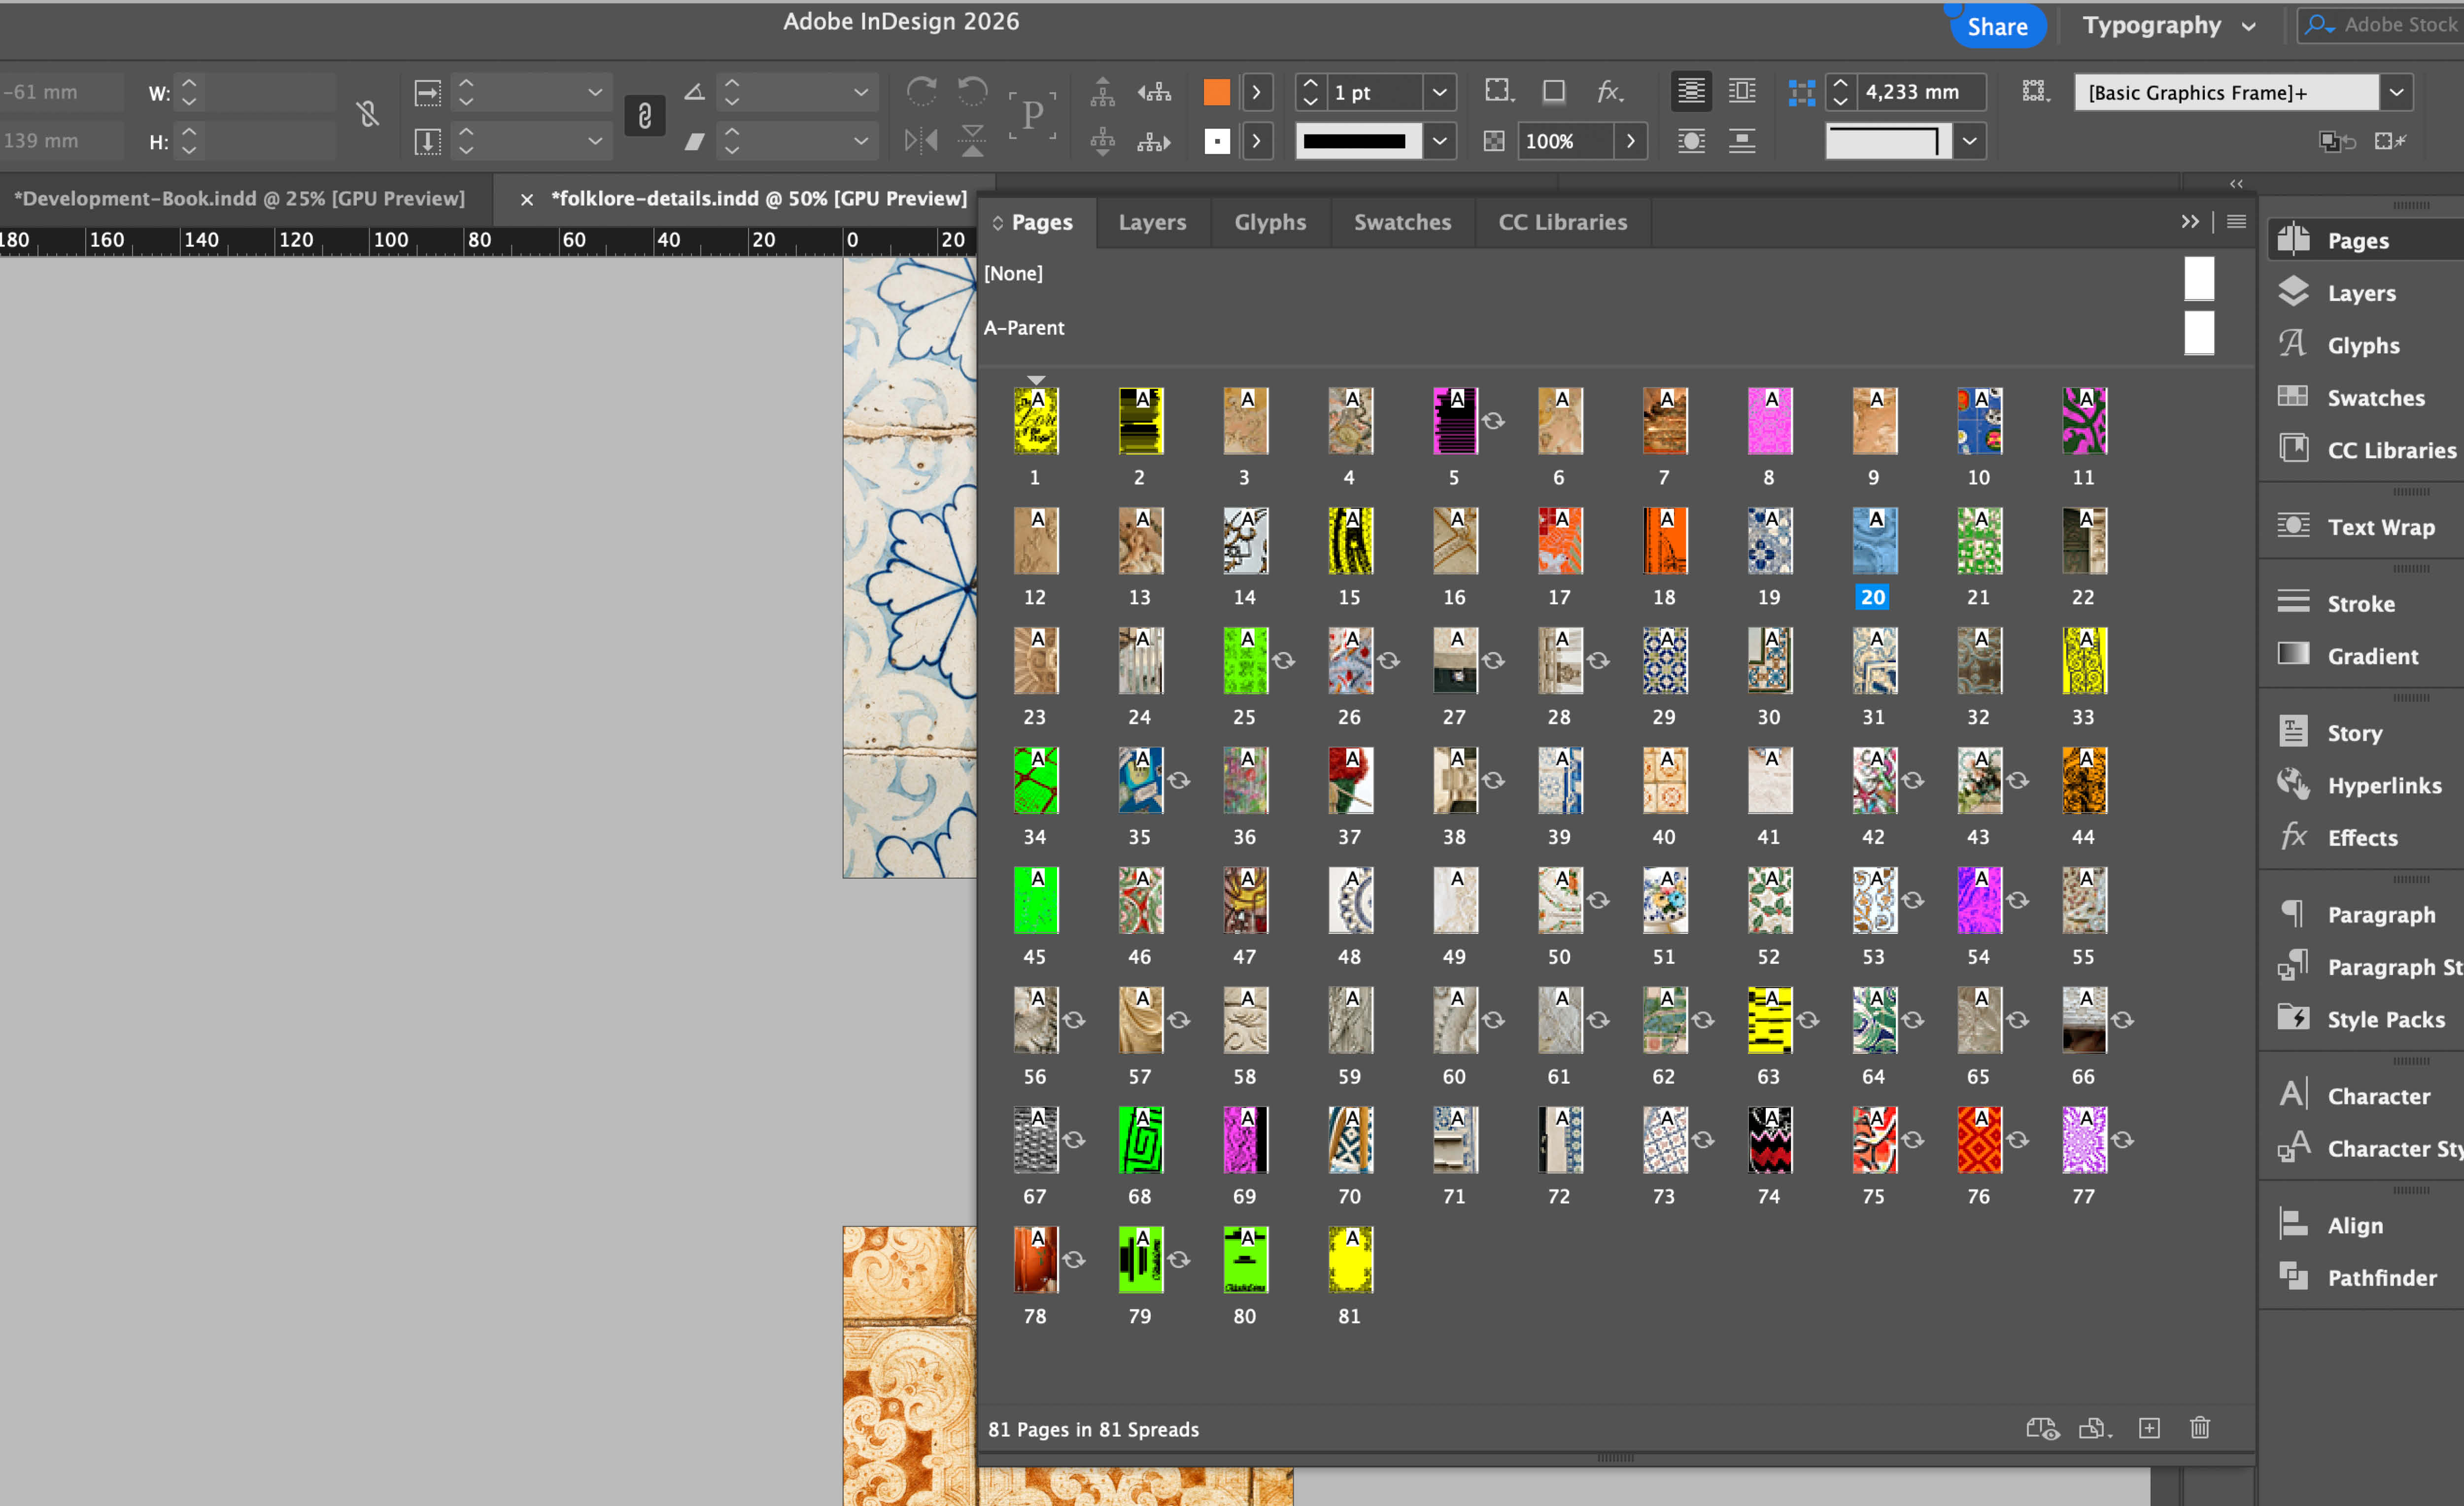Delete selected pages with trash icon
2464x1506 pixels.
2200,1428
